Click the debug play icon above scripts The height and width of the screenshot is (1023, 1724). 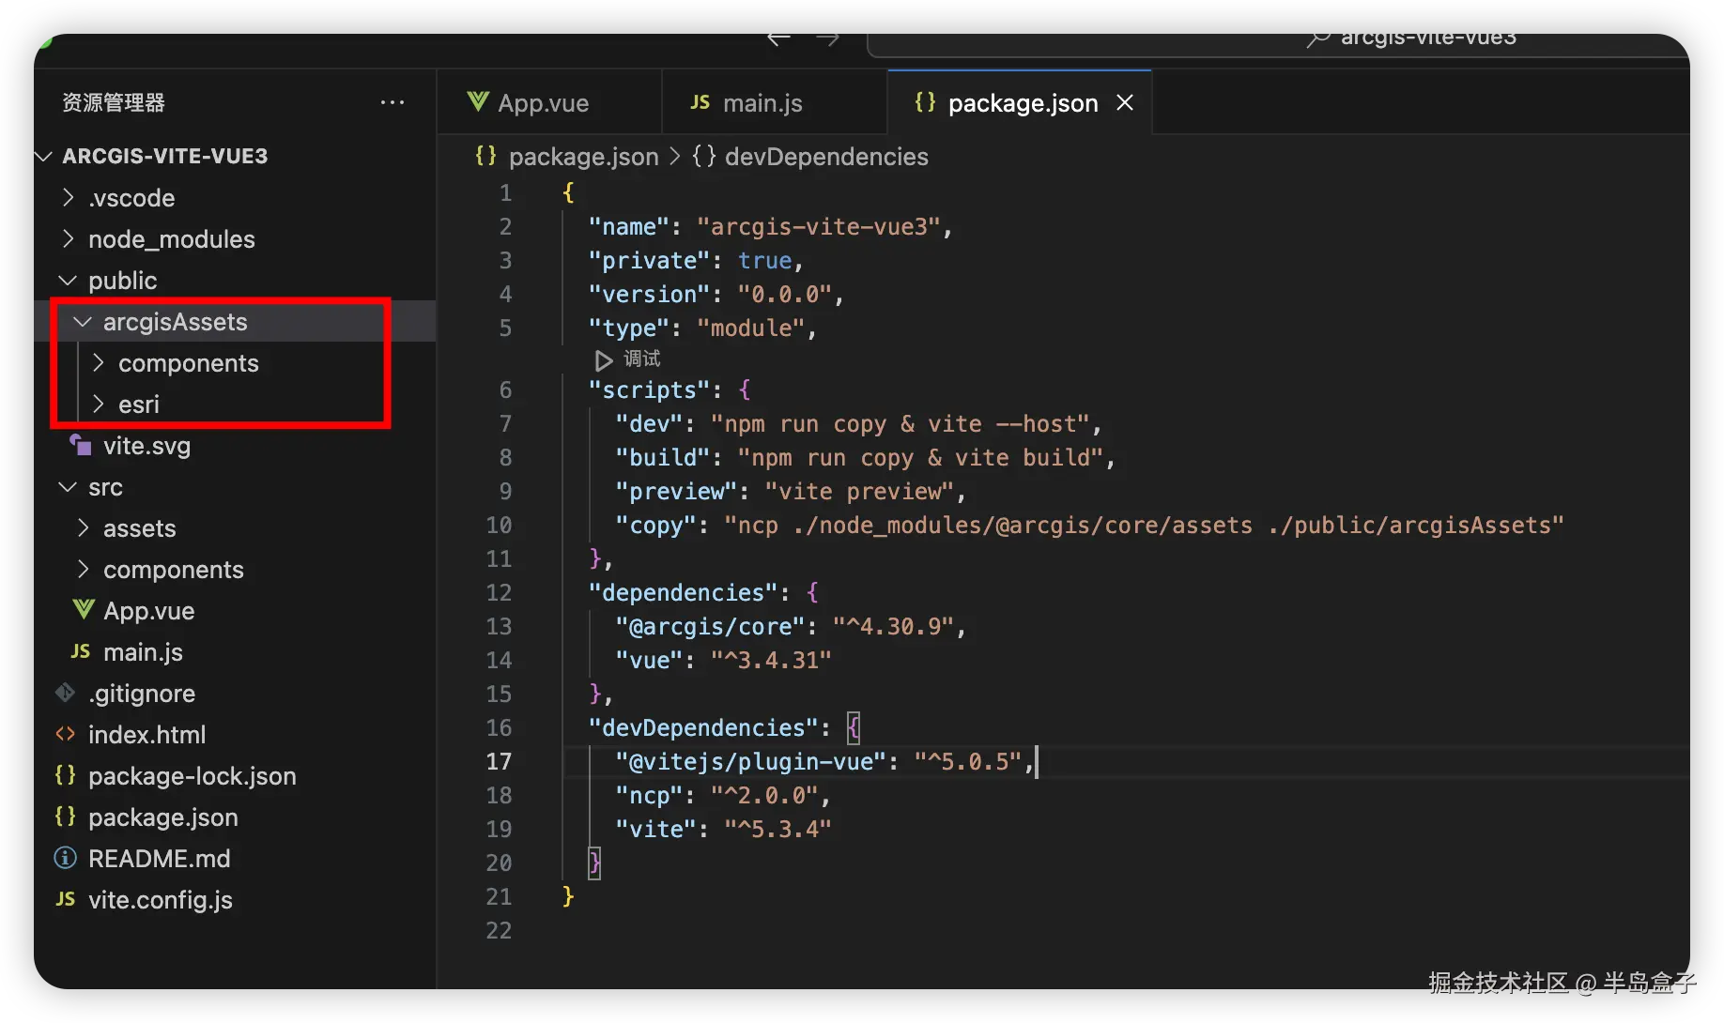603,359
